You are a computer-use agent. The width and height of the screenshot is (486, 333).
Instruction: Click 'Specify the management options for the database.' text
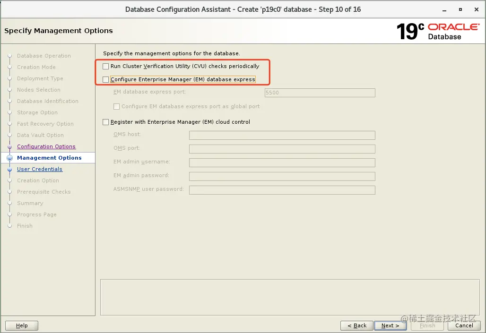[x=172, y=53]
